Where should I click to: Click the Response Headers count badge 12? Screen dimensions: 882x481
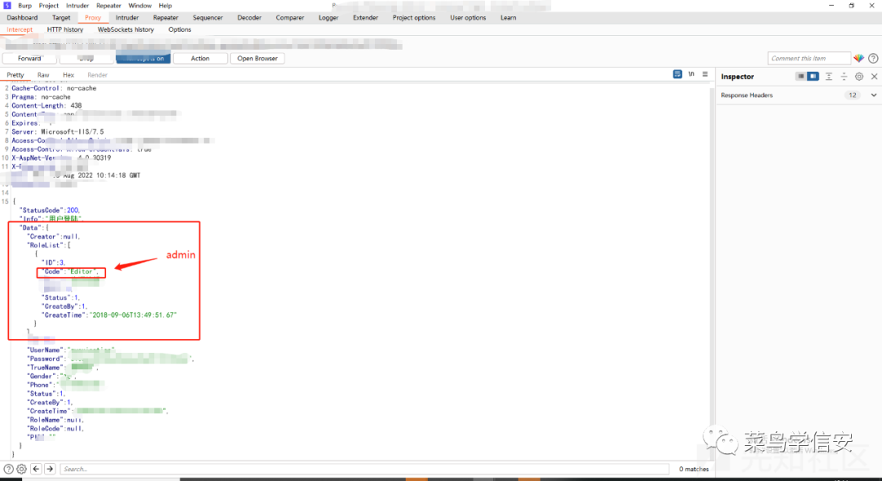click(x=853, y=95)
